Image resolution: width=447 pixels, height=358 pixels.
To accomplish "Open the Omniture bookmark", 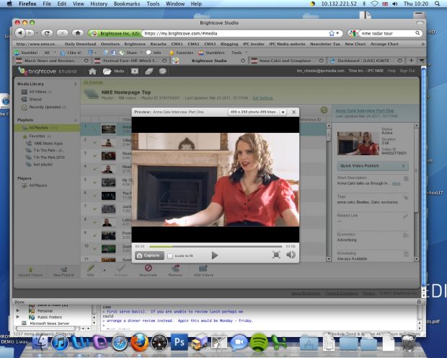I will (x=110, y=44).
